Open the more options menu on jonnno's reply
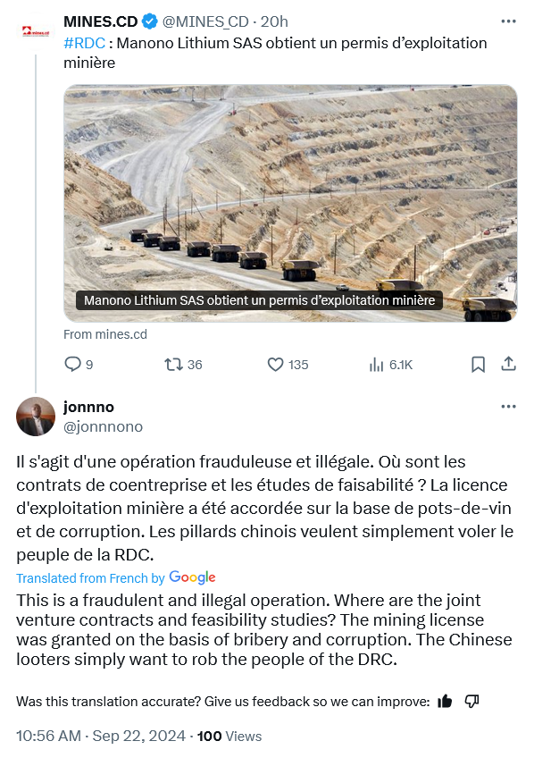 [x=508, y=407]
